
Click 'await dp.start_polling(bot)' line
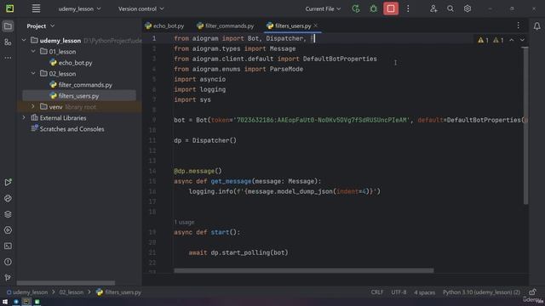coord(238,252)
